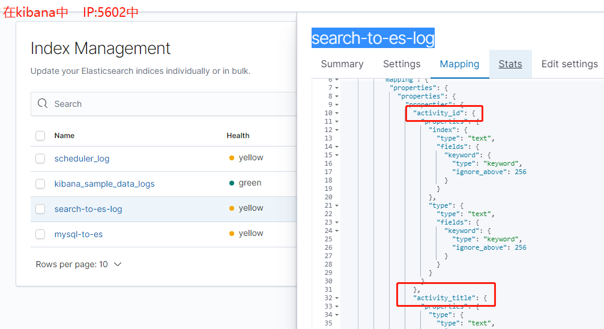This screenshot has width=604, height=329.
Task: Click the green health status of kibana_sample_data_logs
Action: pos(245,183)
